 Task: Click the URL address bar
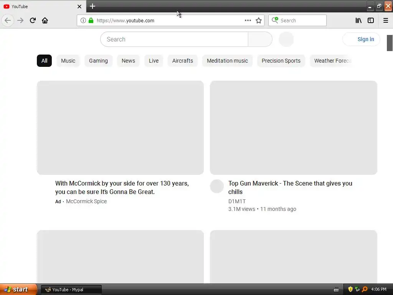[x=170, y=20]
